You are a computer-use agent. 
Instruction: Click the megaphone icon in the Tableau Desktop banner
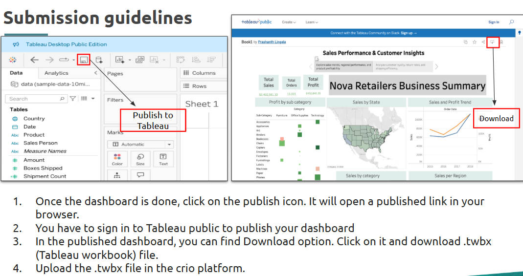[x=16, y=44]
